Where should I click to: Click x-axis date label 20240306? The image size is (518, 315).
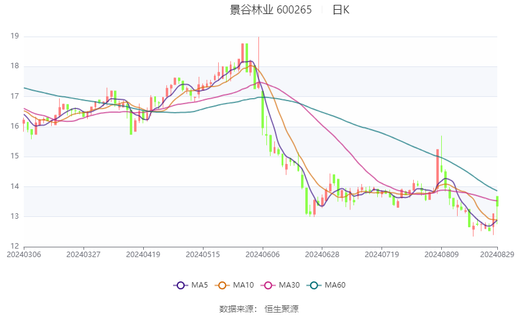pyautogui.click(x=24, y=255)
